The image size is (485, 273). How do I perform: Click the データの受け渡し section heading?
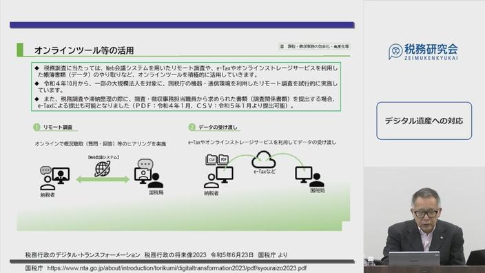coord(218,128)
